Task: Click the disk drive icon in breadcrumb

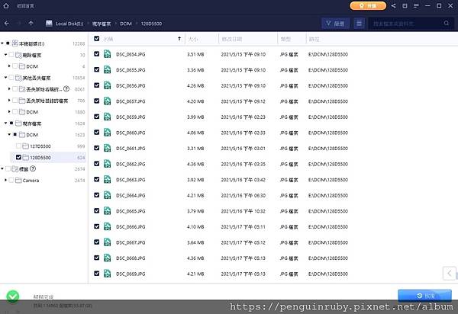Action: pos(49,24)
